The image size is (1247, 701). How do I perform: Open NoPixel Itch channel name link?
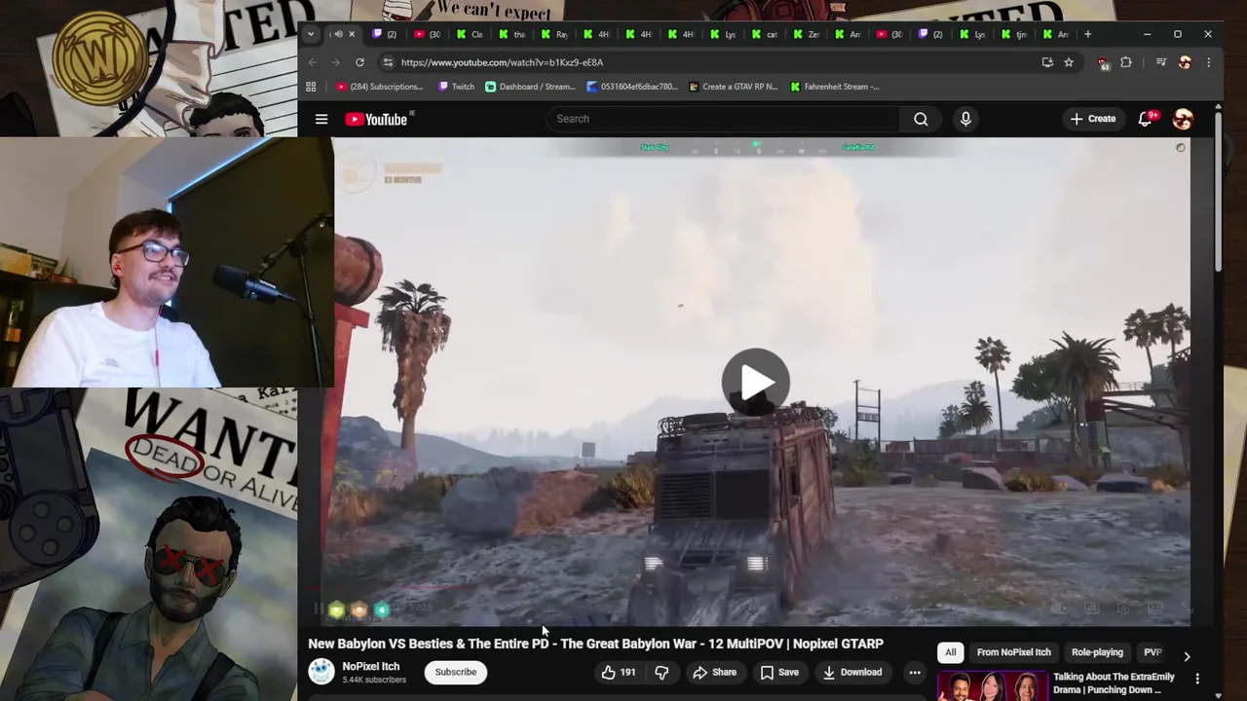[x=370, y=667]
